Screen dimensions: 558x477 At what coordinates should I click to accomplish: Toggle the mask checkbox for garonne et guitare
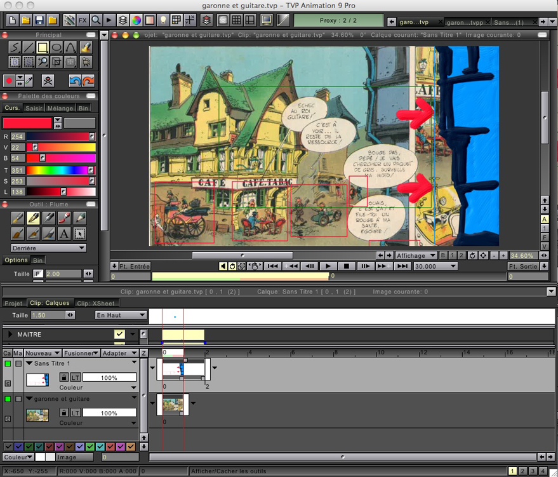(x=18, y=399)
